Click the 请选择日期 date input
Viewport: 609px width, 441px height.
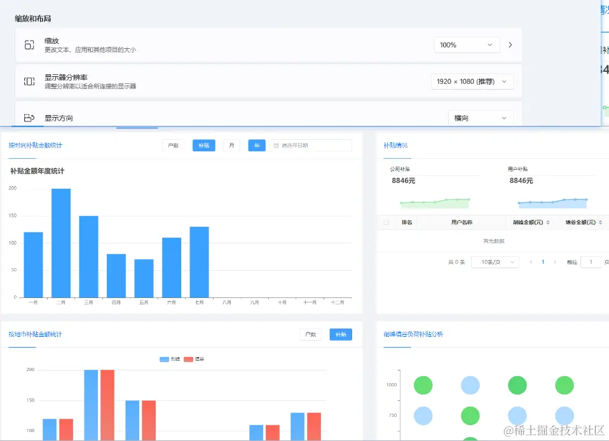[310, 146]
